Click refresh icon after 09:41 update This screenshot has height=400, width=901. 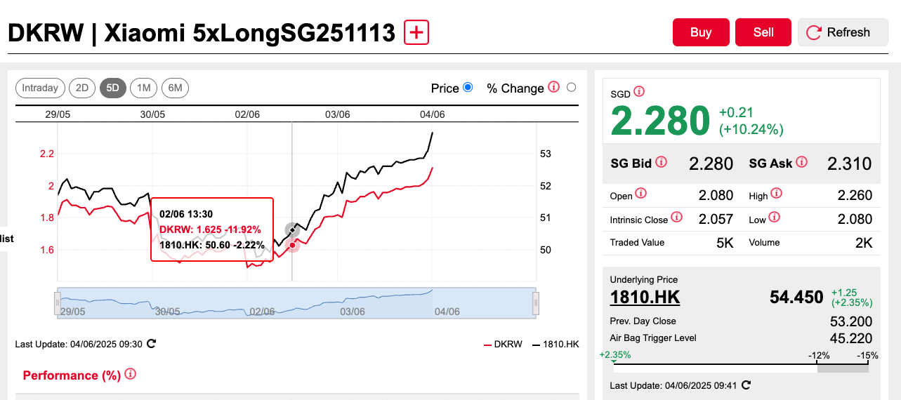tap(746, 385)
